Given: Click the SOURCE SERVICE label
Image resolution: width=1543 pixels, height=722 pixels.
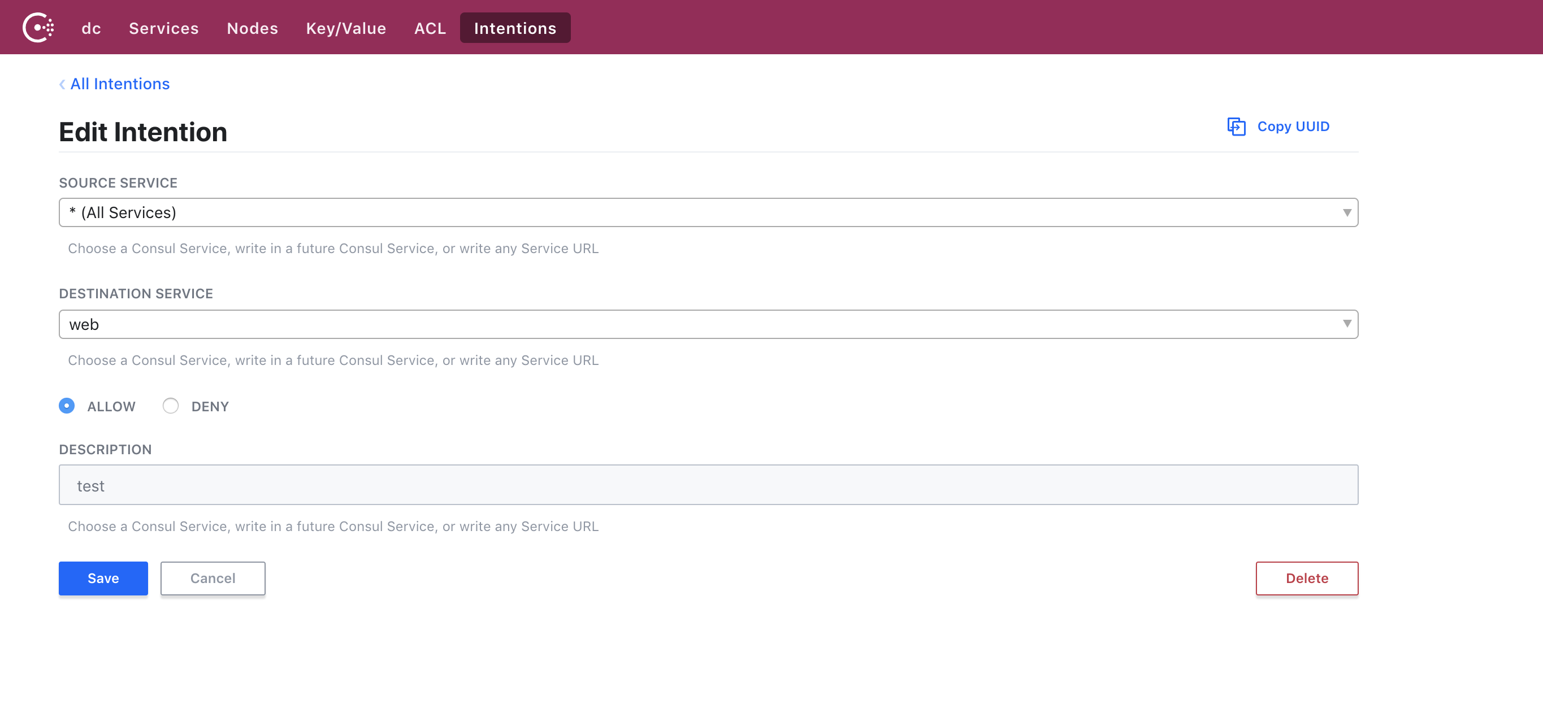Looking at the screenshot, I should 118,182.
